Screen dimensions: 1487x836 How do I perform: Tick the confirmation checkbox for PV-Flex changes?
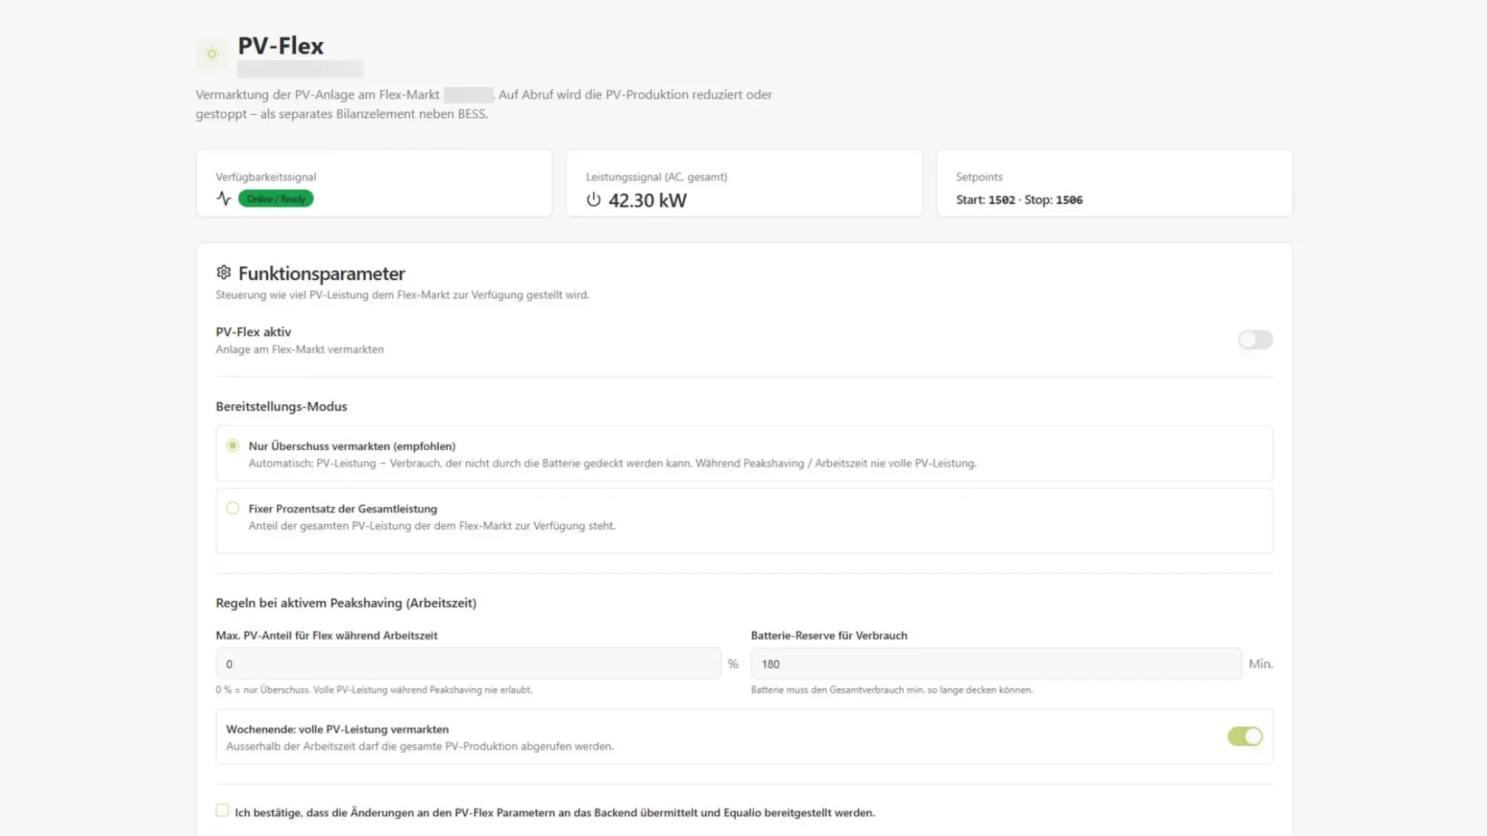click(222, 810)
